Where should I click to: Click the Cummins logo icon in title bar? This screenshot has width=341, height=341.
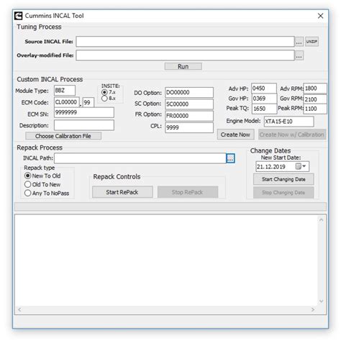tap(19, 16)
